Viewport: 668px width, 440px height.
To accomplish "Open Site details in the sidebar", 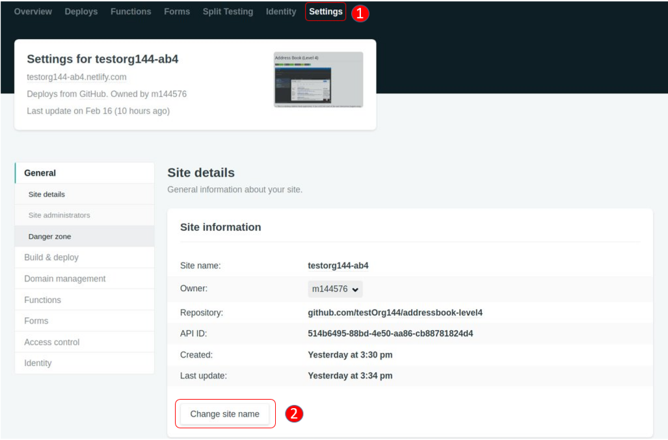I will tap(46, 194).
